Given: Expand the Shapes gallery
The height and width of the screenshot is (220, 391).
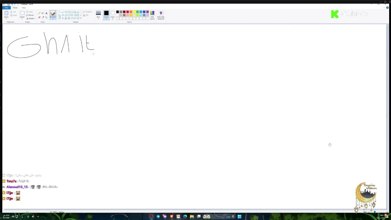Looking at the screenshot, I should click(x=81, y=18).
